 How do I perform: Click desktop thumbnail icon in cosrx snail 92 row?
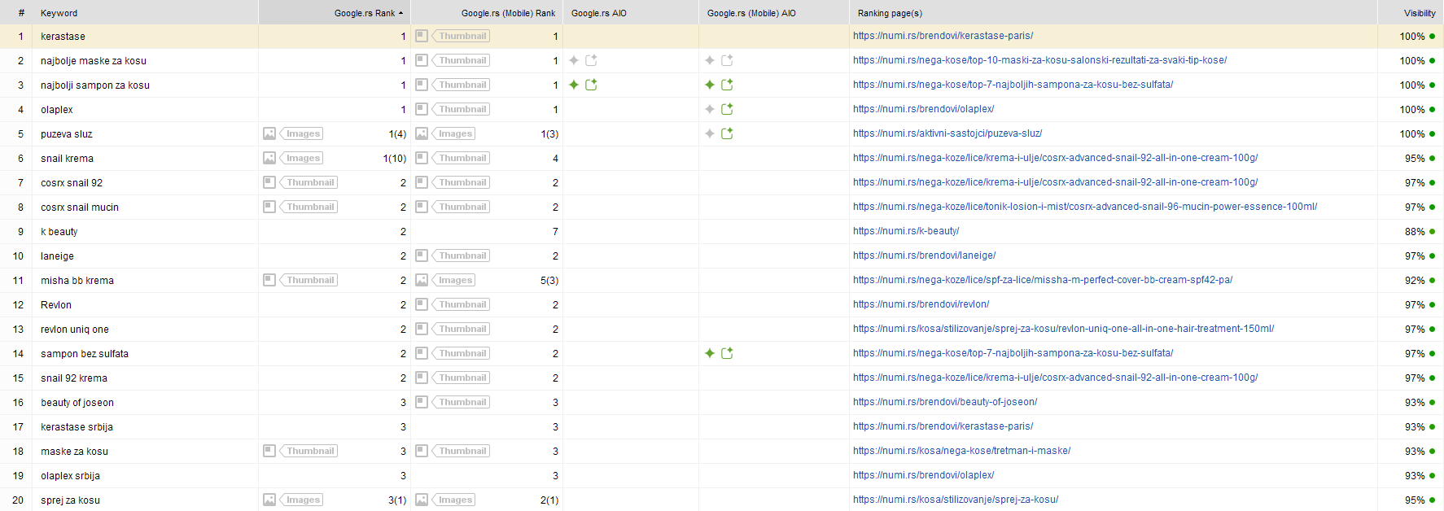(269, 182)
